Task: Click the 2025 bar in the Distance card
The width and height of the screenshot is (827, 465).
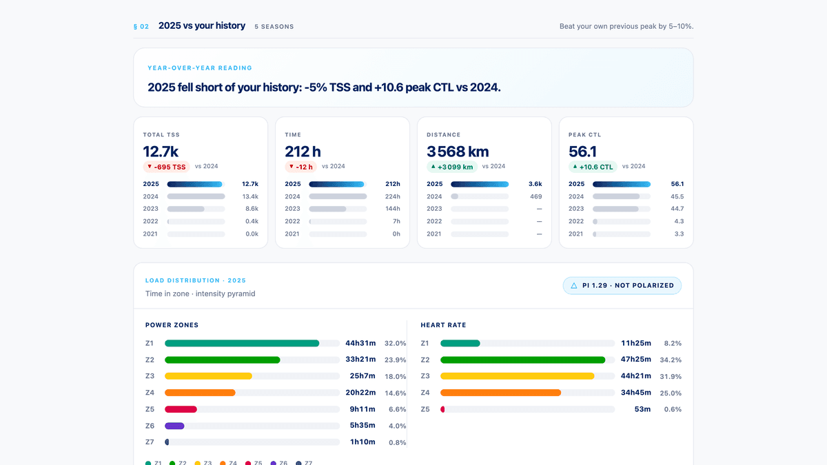Action: tap(480, 184)
